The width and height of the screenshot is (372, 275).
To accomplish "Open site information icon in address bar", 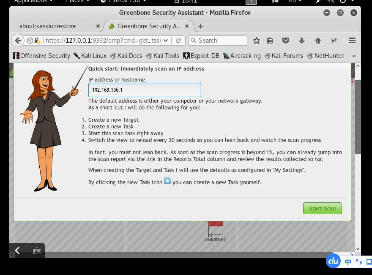I will pos(30,41).
